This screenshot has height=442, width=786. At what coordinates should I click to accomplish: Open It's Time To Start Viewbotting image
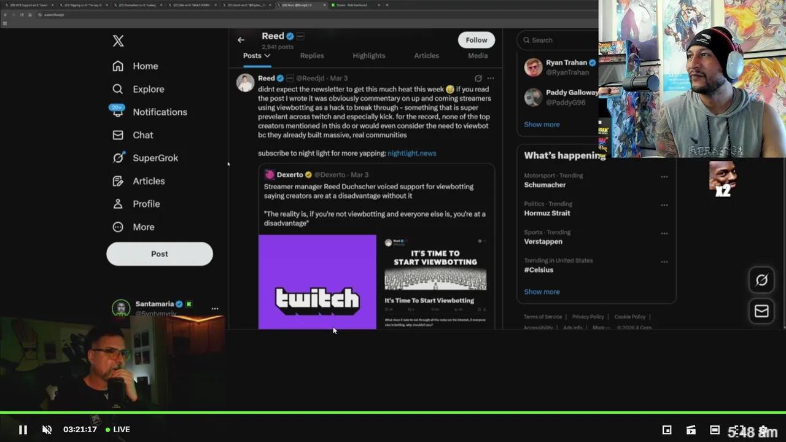point(435,282)
